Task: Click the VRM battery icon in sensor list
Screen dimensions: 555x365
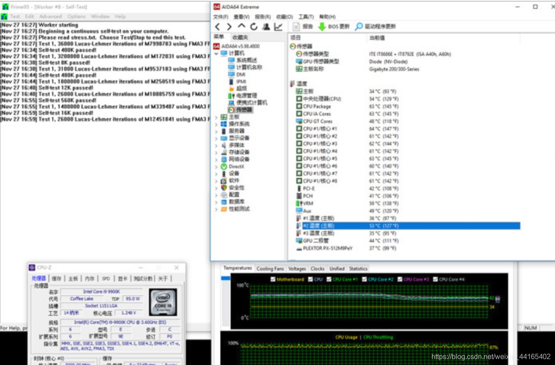Action: coord(299,203)
